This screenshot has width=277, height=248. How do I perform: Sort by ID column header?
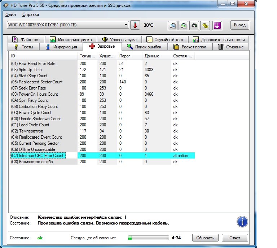coord(43,56)
